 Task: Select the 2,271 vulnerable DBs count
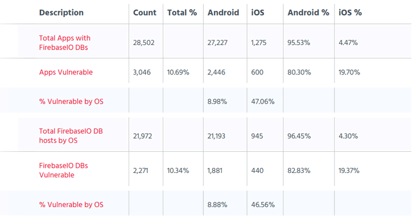point(141,171)
